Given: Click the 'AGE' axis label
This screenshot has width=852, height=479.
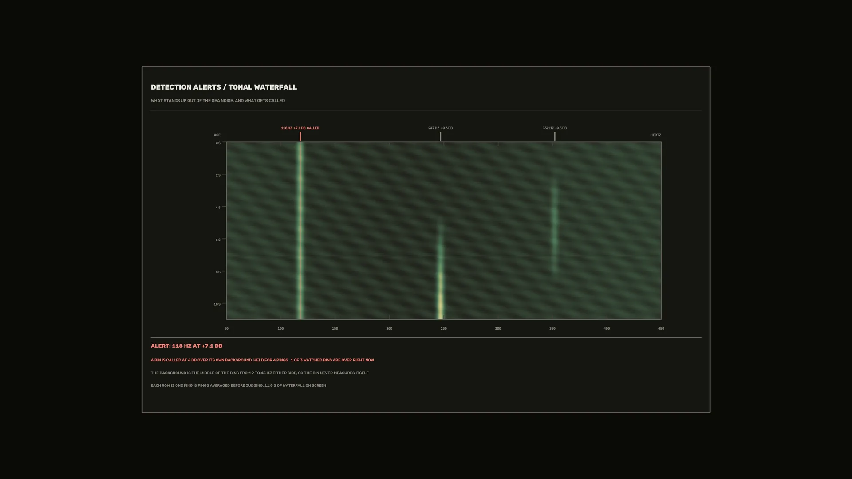Looking at the screenshot, I should click(217, 135).
